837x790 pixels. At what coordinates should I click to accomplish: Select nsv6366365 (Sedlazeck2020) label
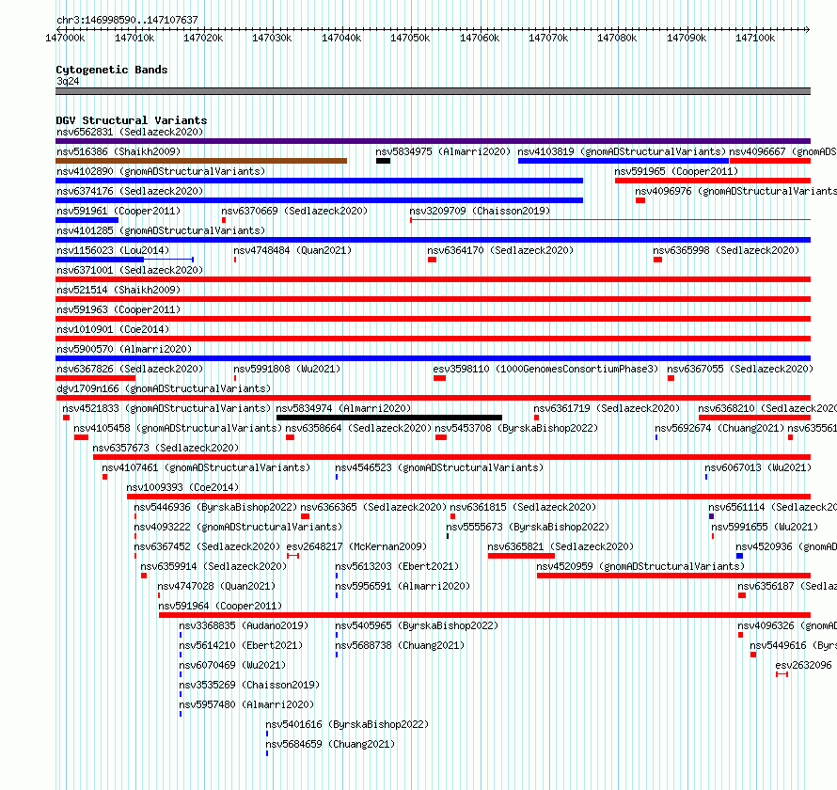click(373, 507)
